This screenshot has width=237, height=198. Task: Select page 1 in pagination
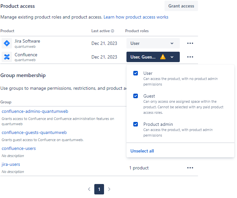coord(99,189)
